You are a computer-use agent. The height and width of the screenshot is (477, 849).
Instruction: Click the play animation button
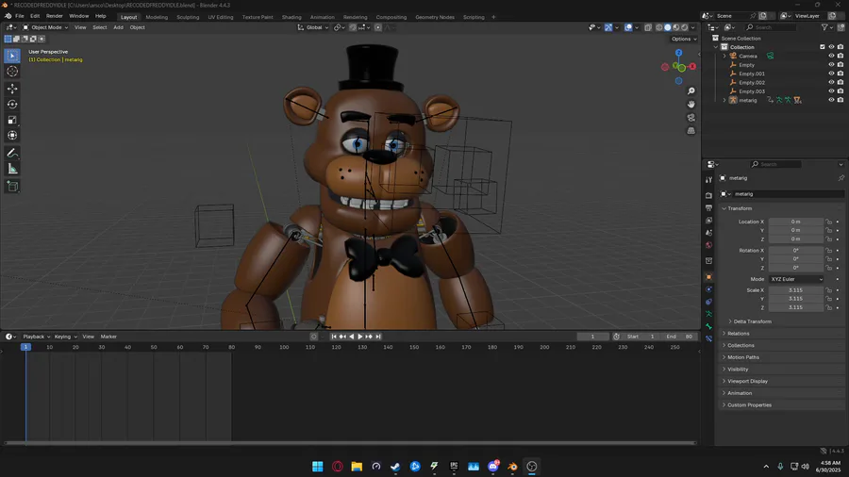[x=360, y=337]
